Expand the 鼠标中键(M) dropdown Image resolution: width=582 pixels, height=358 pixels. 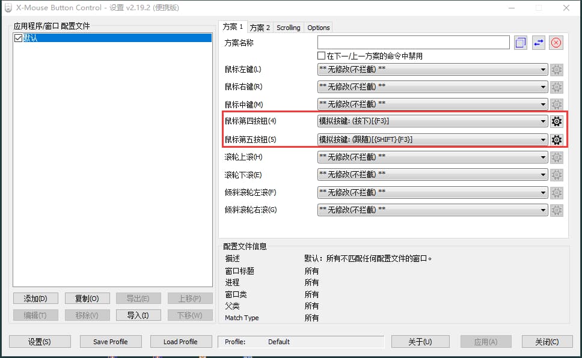click(432, 105)
